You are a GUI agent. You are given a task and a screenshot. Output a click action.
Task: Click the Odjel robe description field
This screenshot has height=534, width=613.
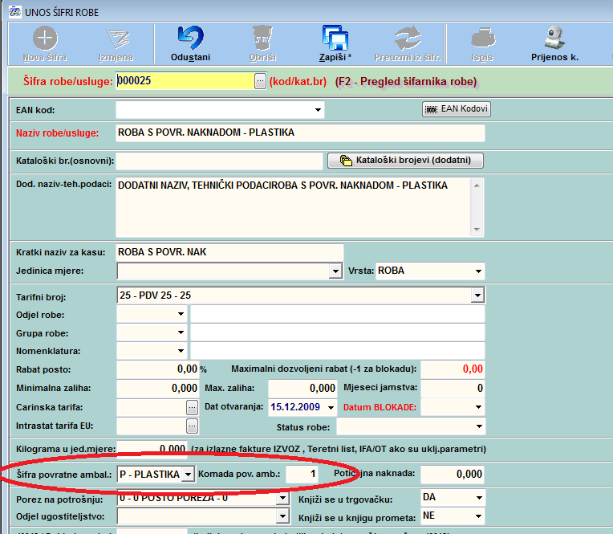tap(337, 314)
